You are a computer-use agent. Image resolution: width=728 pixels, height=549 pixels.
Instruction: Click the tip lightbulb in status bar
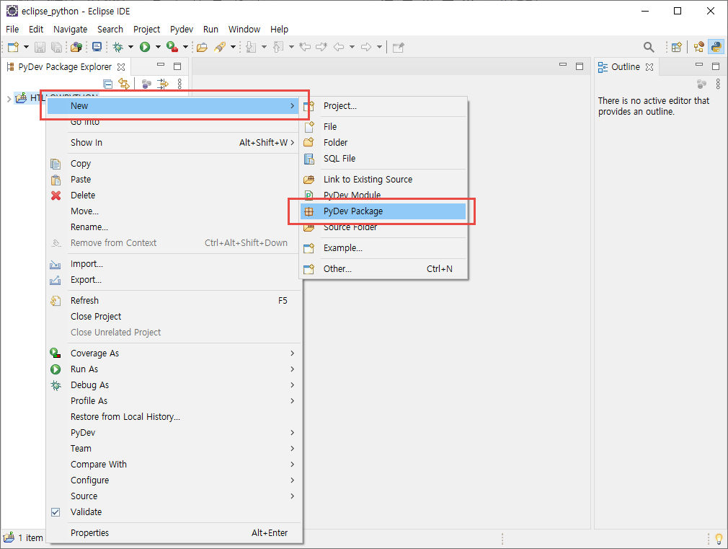click(x=719, y=539)
